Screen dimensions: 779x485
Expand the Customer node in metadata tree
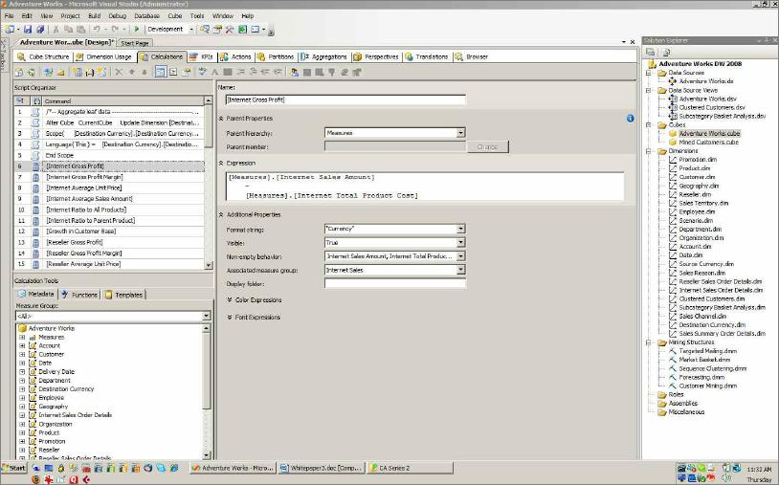(22, 355)
